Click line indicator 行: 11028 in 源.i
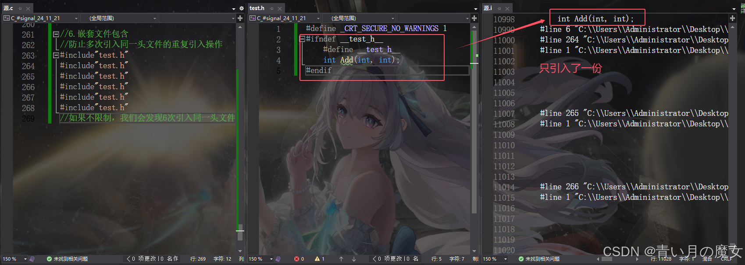The height and width of the screenshot is (265, 745). [661, 259]
